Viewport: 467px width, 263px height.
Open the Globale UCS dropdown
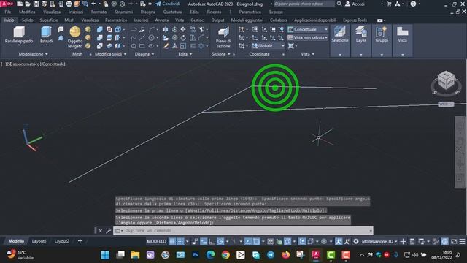pos(269,46)
